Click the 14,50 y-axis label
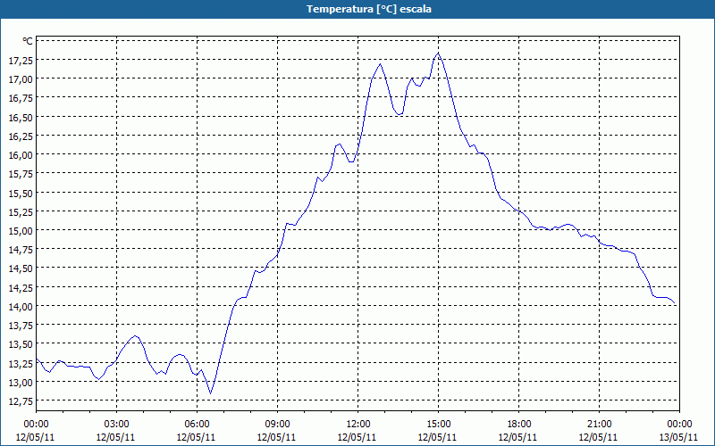This screenshot has height=446, width=715. coord(21,268)
